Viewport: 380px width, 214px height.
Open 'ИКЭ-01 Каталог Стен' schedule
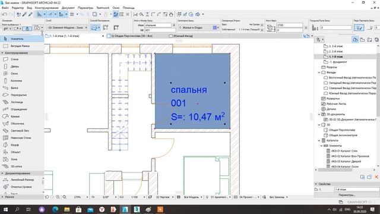tap(344, 151)
